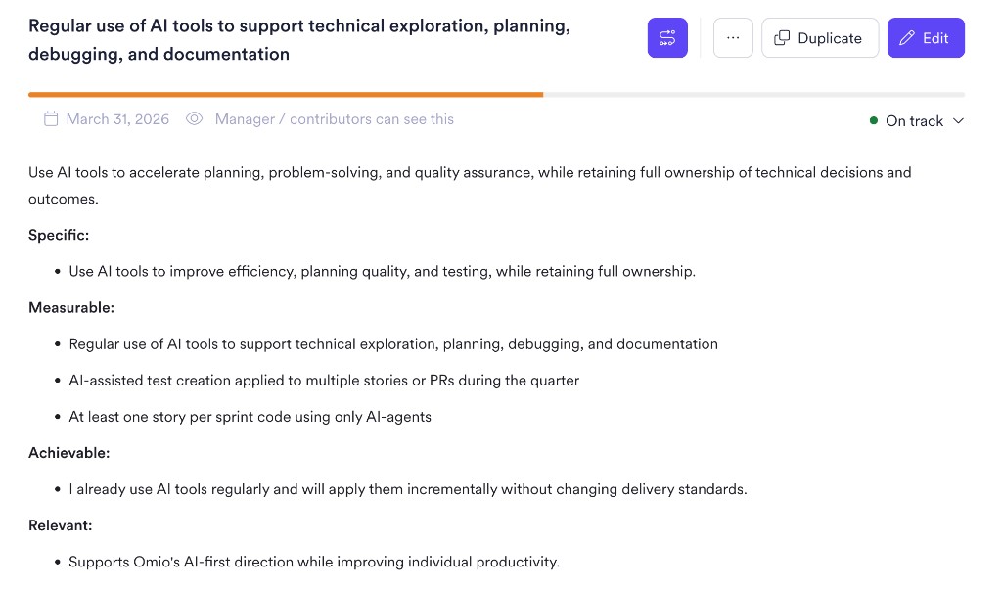The height and width of the screenshot is (589, 1002).
Task: Change status via the On track control
Action: click(914, 120)
